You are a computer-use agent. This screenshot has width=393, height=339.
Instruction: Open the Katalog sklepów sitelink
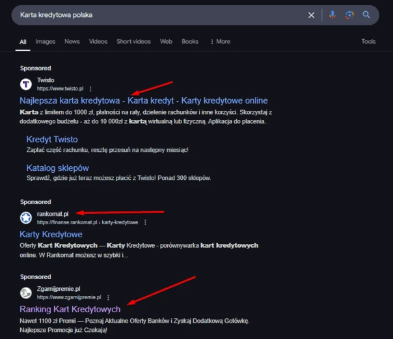coord(58,168)
